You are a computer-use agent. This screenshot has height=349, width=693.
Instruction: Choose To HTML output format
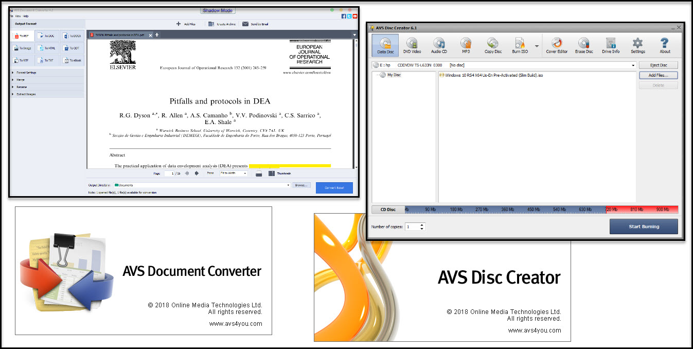46,48
